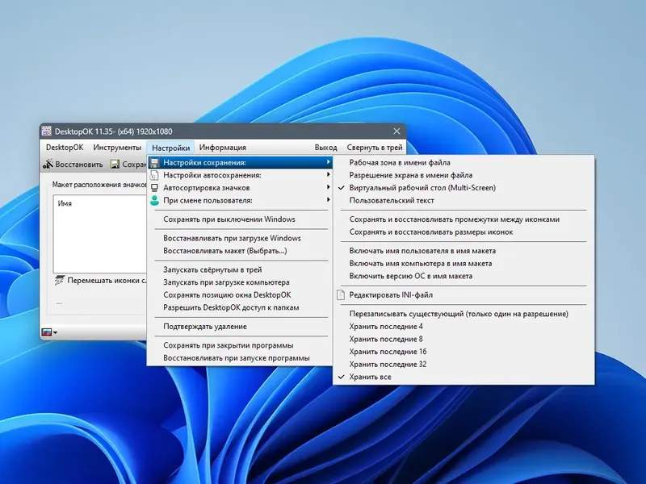The width and height of the screenshot is (646, 484).
Task: Click the Восстановить restore icon in toolbar
Action: pyautogui.click(x=48, y=164)
